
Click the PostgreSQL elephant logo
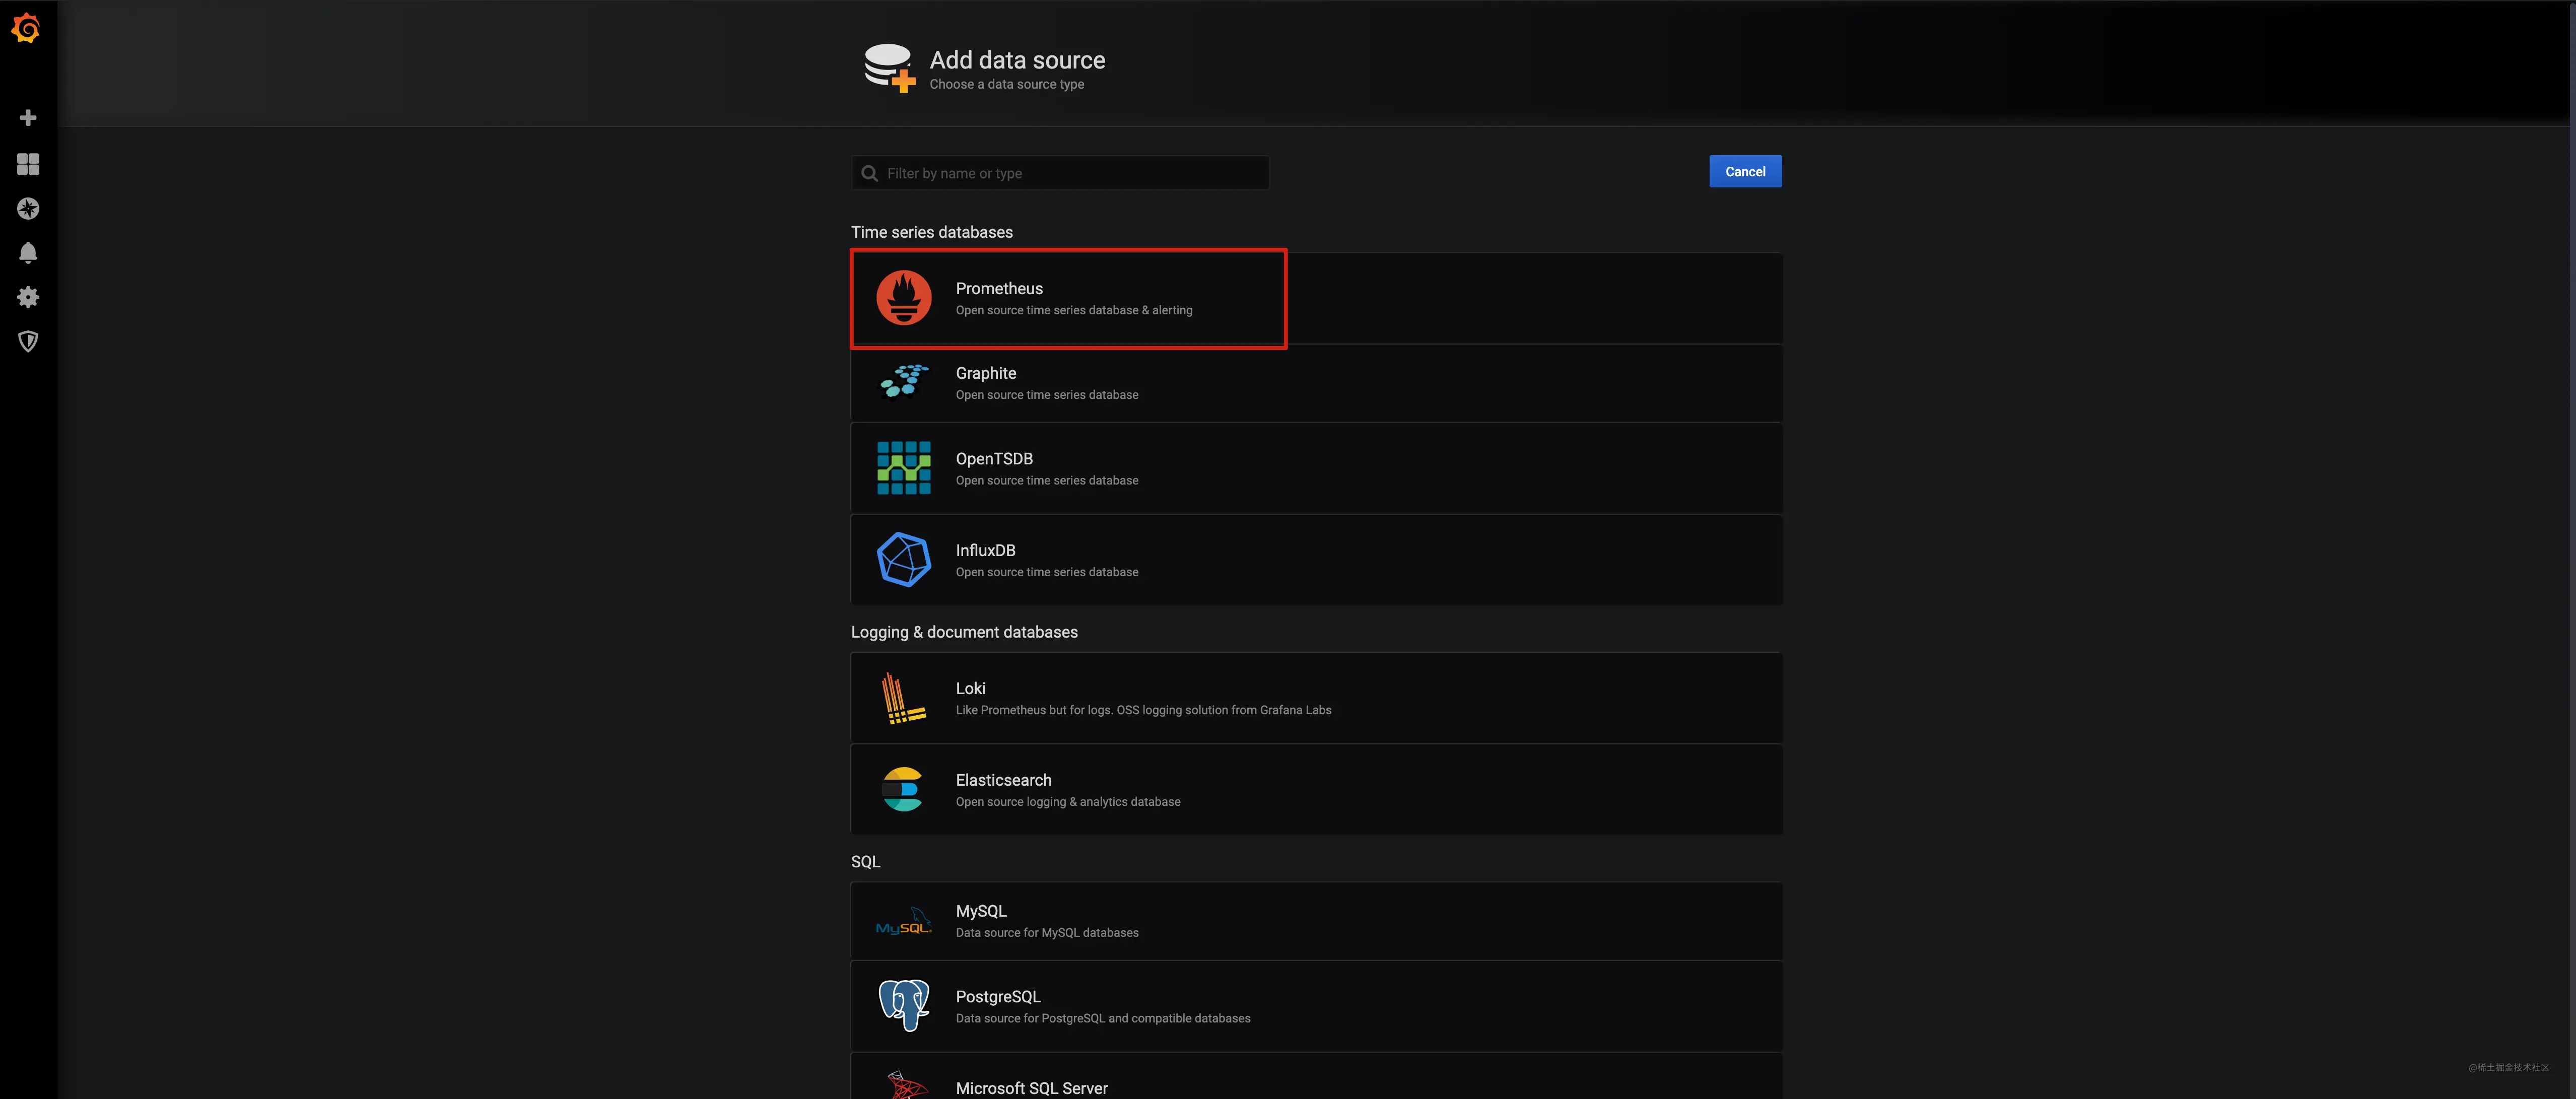904,1005
